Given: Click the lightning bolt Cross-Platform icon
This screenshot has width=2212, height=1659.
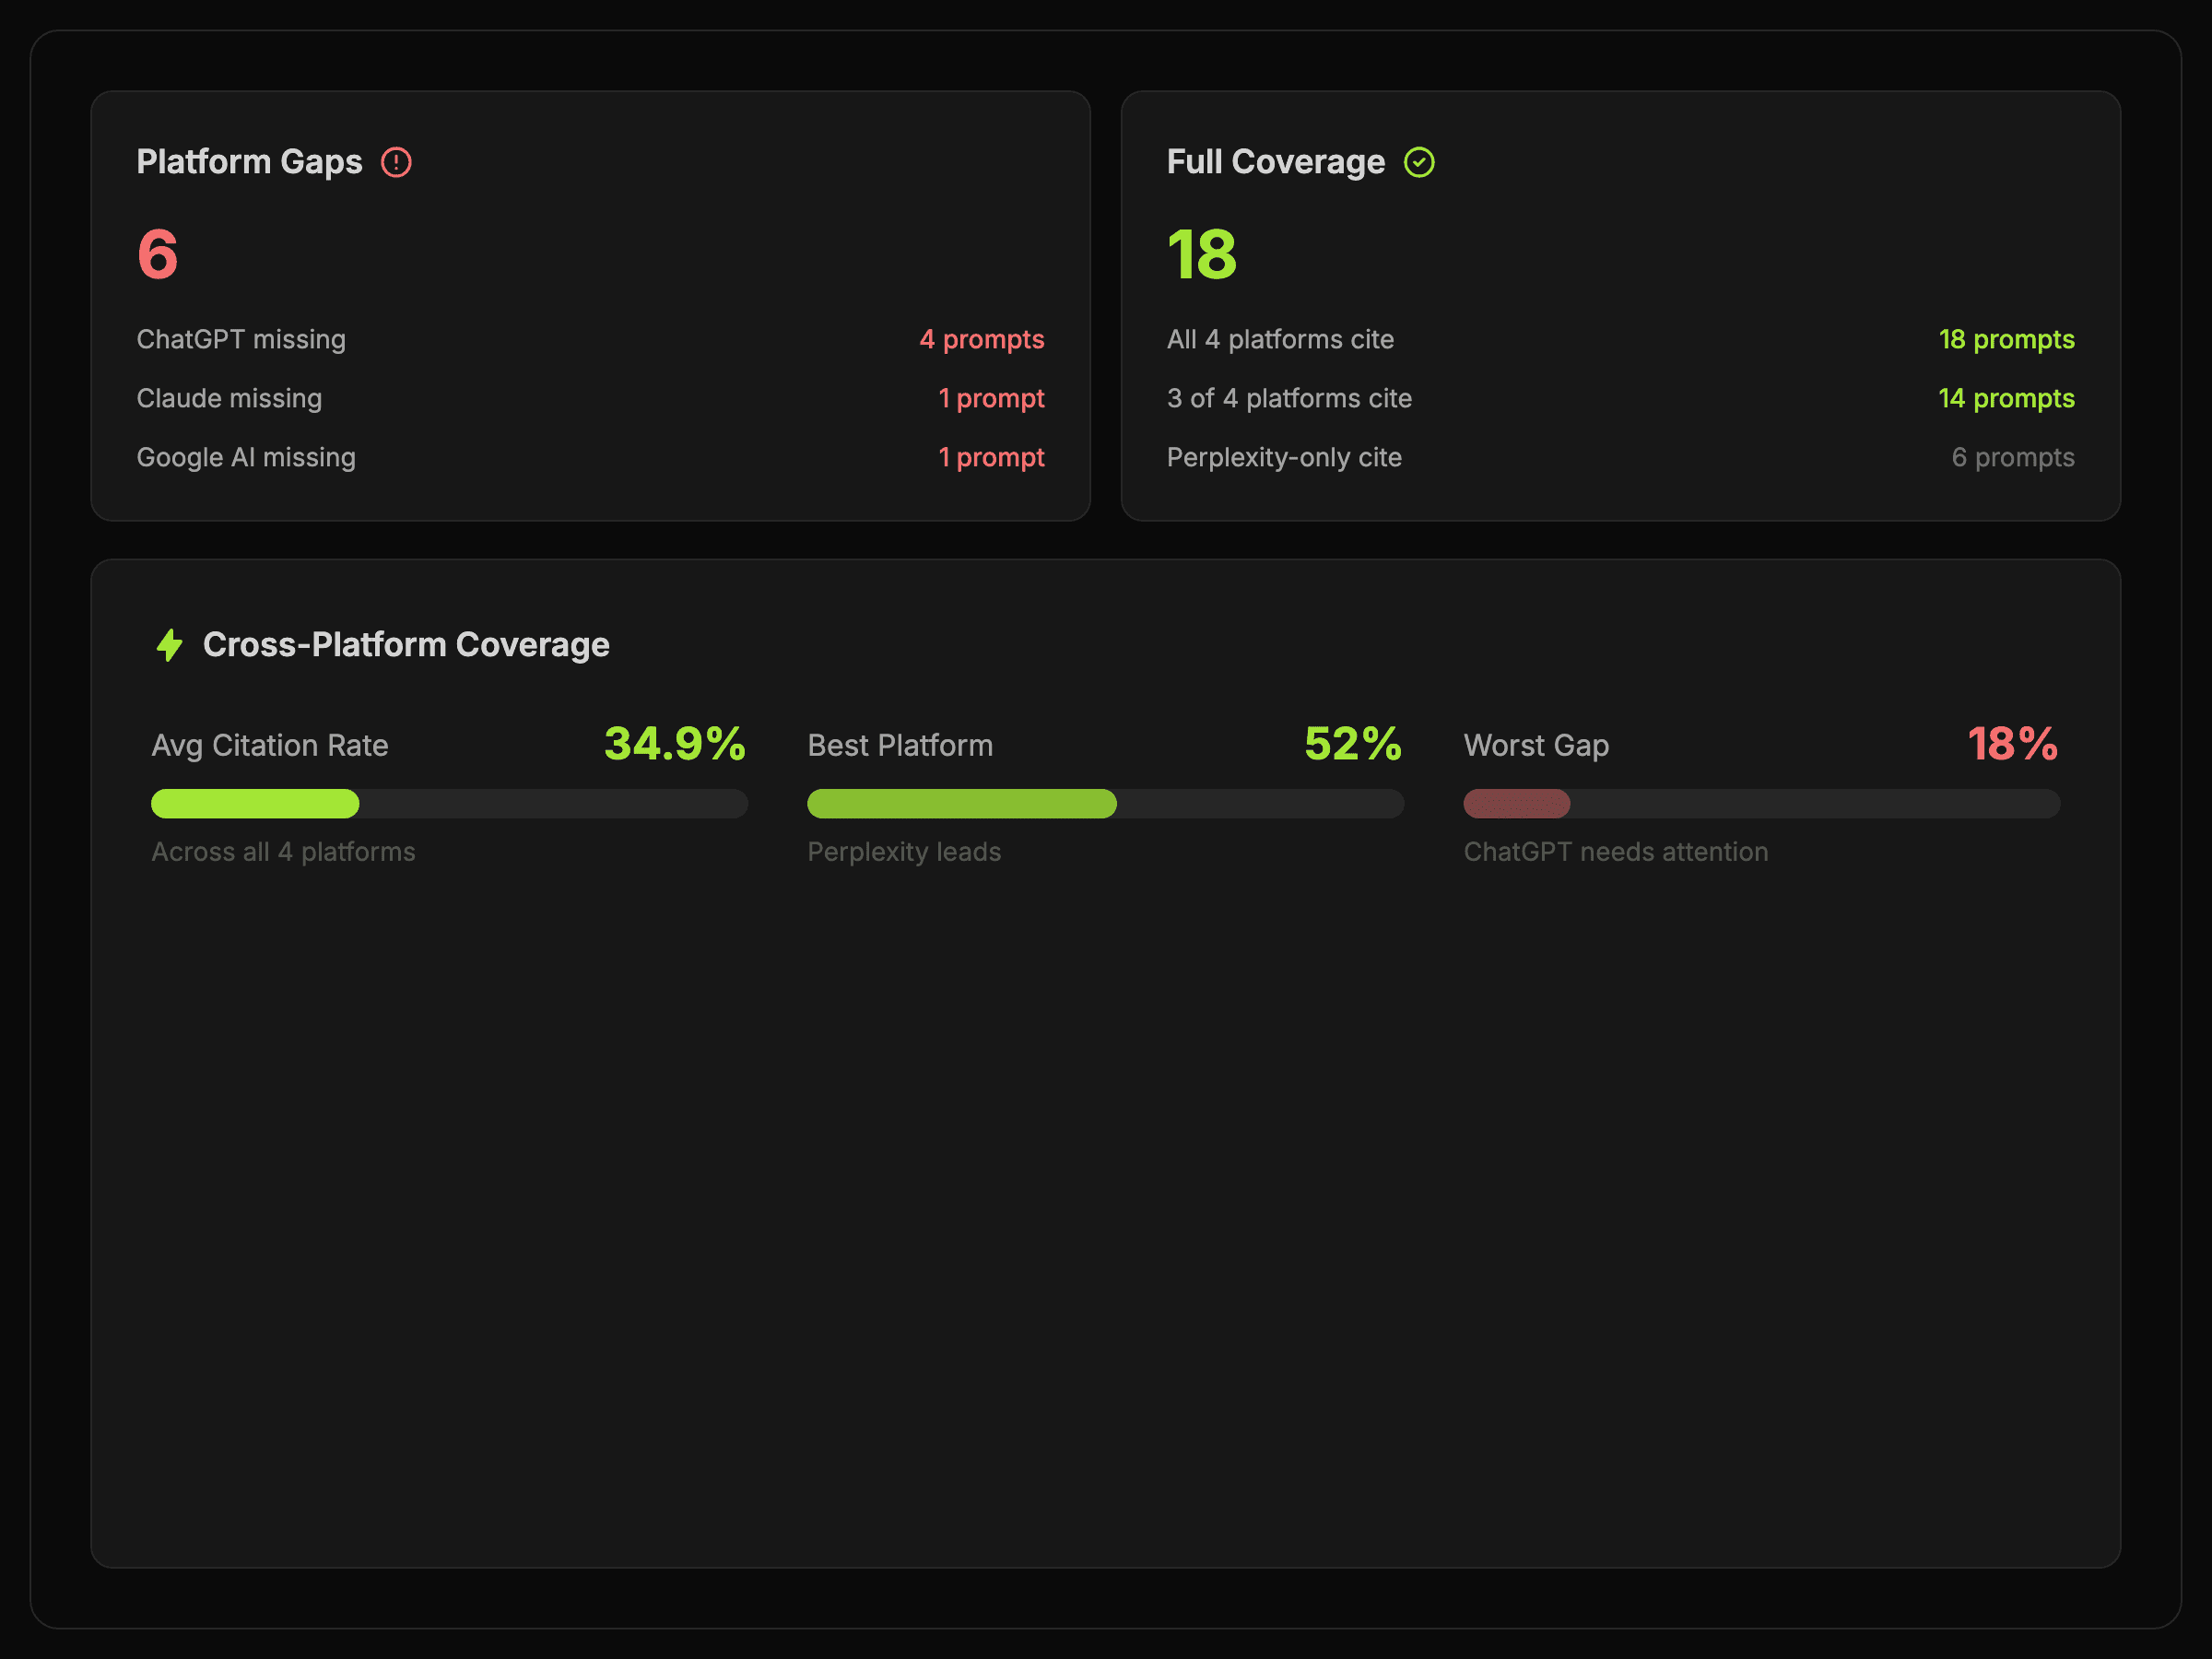Looking at the screenshot, I should (170, 645).
